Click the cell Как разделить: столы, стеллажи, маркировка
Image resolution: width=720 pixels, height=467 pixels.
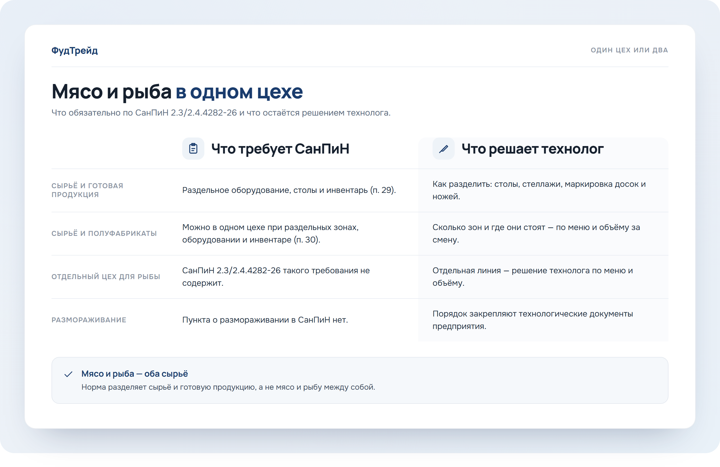coord(539,190)
